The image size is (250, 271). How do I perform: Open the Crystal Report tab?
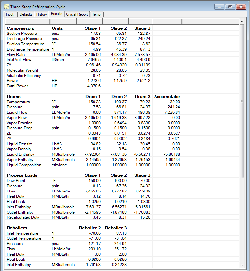coord(77,14)
